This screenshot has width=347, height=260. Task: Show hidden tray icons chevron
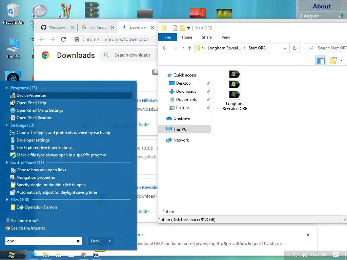tap(288, 255)
